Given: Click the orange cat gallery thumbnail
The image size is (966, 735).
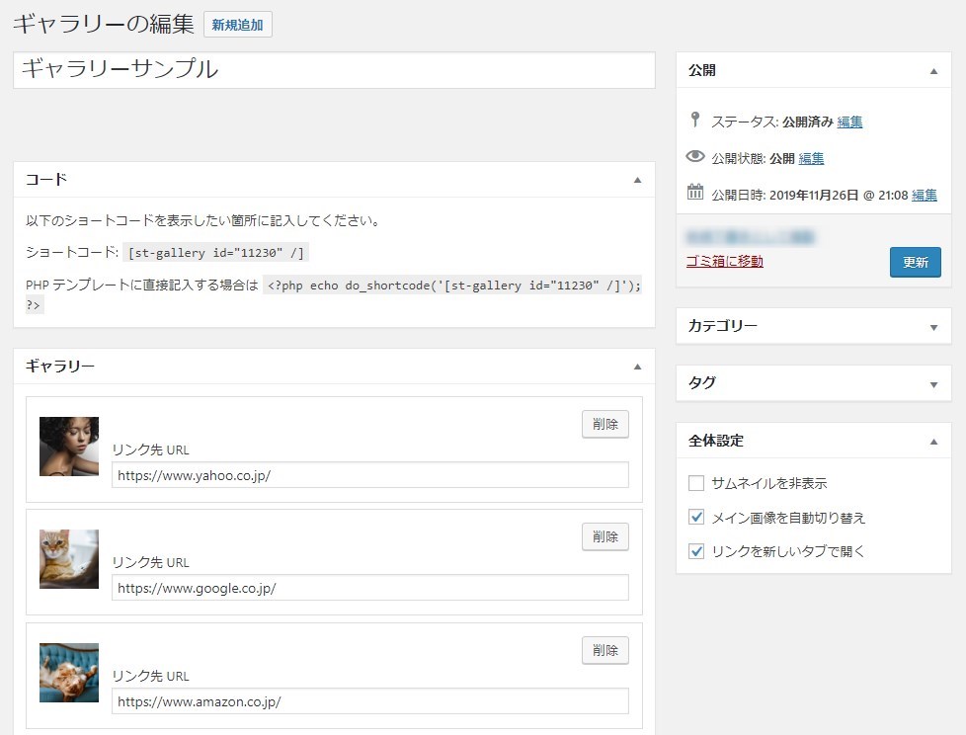Looking at the screenshot, I should coord(69,559).
